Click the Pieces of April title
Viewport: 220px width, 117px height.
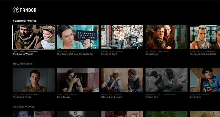coord(109,54)
